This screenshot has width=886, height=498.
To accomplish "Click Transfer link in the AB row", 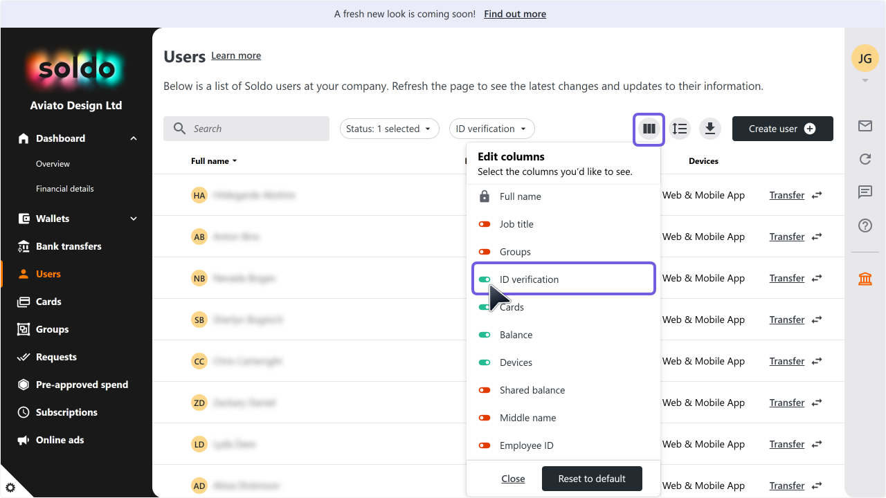I will pos(787,237).
